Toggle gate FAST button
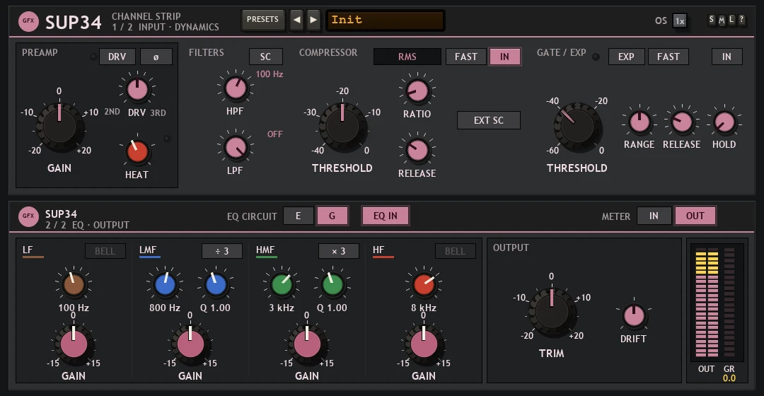Viewport: 764px width, 396px height. [x=668, y=57]
